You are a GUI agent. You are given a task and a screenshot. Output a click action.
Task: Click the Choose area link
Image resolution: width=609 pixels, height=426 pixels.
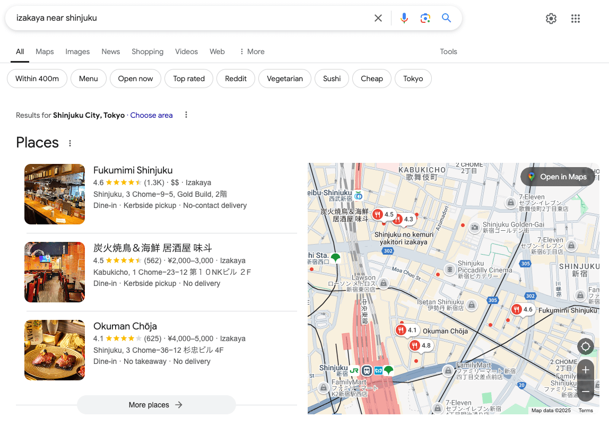point(151,115)
